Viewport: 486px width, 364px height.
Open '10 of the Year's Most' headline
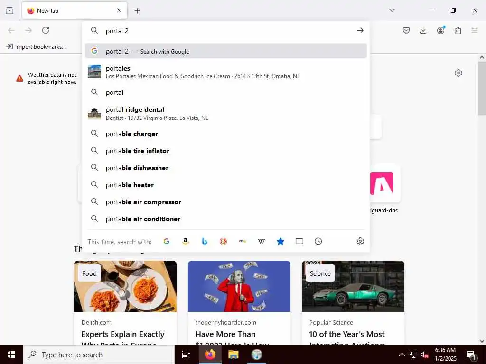[x=347, y=334]
